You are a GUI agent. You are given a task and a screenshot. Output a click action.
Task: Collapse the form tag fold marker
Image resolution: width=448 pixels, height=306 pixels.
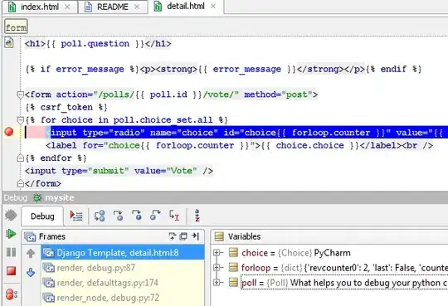pos(20,95)
